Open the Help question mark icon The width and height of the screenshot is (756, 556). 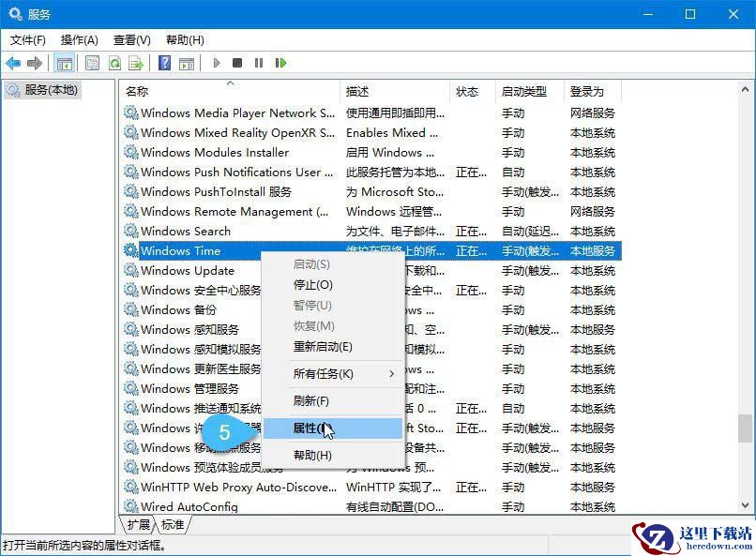tap(164, 63)
